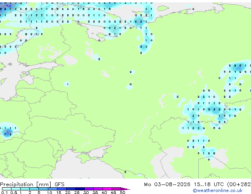Click the legend swatch between 0.1 and 0.5

click(x=7, y=189)
